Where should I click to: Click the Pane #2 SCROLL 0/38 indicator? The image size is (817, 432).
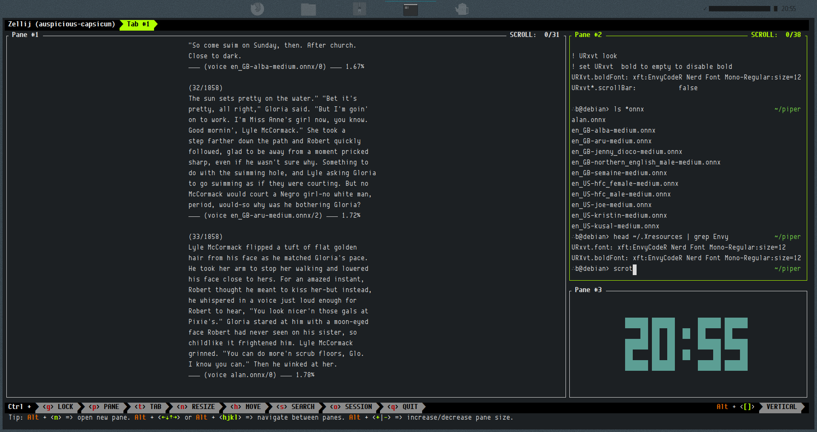776,35
